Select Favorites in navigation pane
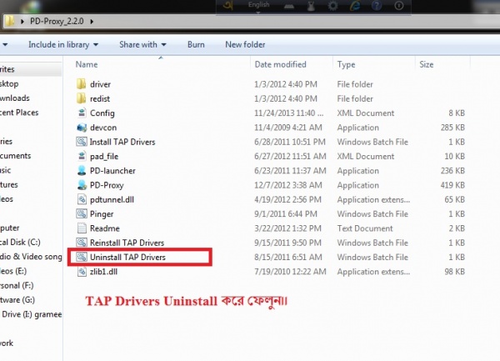Screen dimensions: 500x361 (7, 69)
